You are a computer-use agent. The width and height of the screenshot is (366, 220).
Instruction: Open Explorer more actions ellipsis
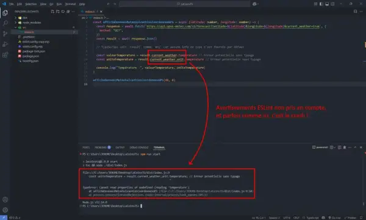(x=73, y=12)
